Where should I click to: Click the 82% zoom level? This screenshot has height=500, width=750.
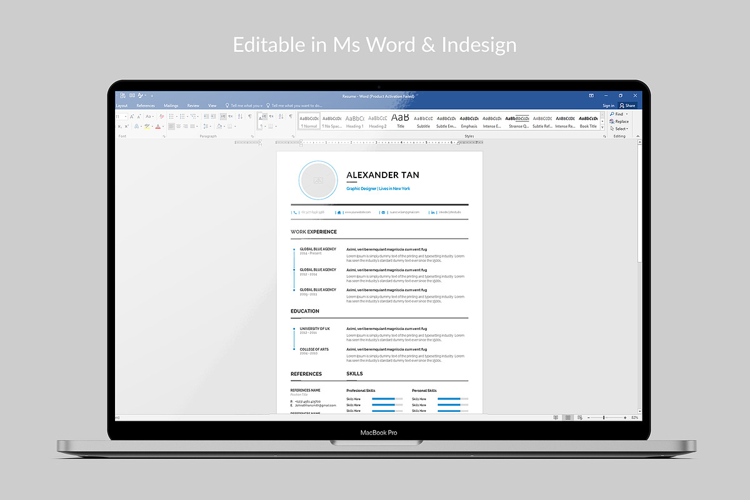tap(634, 417)
